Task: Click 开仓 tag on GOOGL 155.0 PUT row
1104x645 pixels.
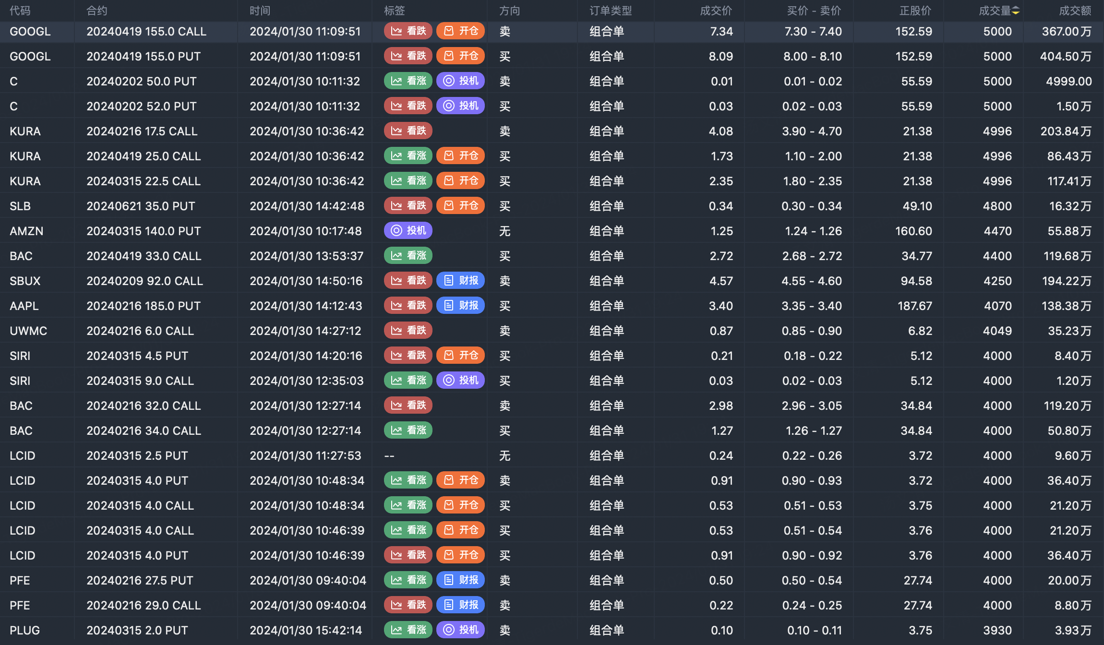Action: click(460, 56)
